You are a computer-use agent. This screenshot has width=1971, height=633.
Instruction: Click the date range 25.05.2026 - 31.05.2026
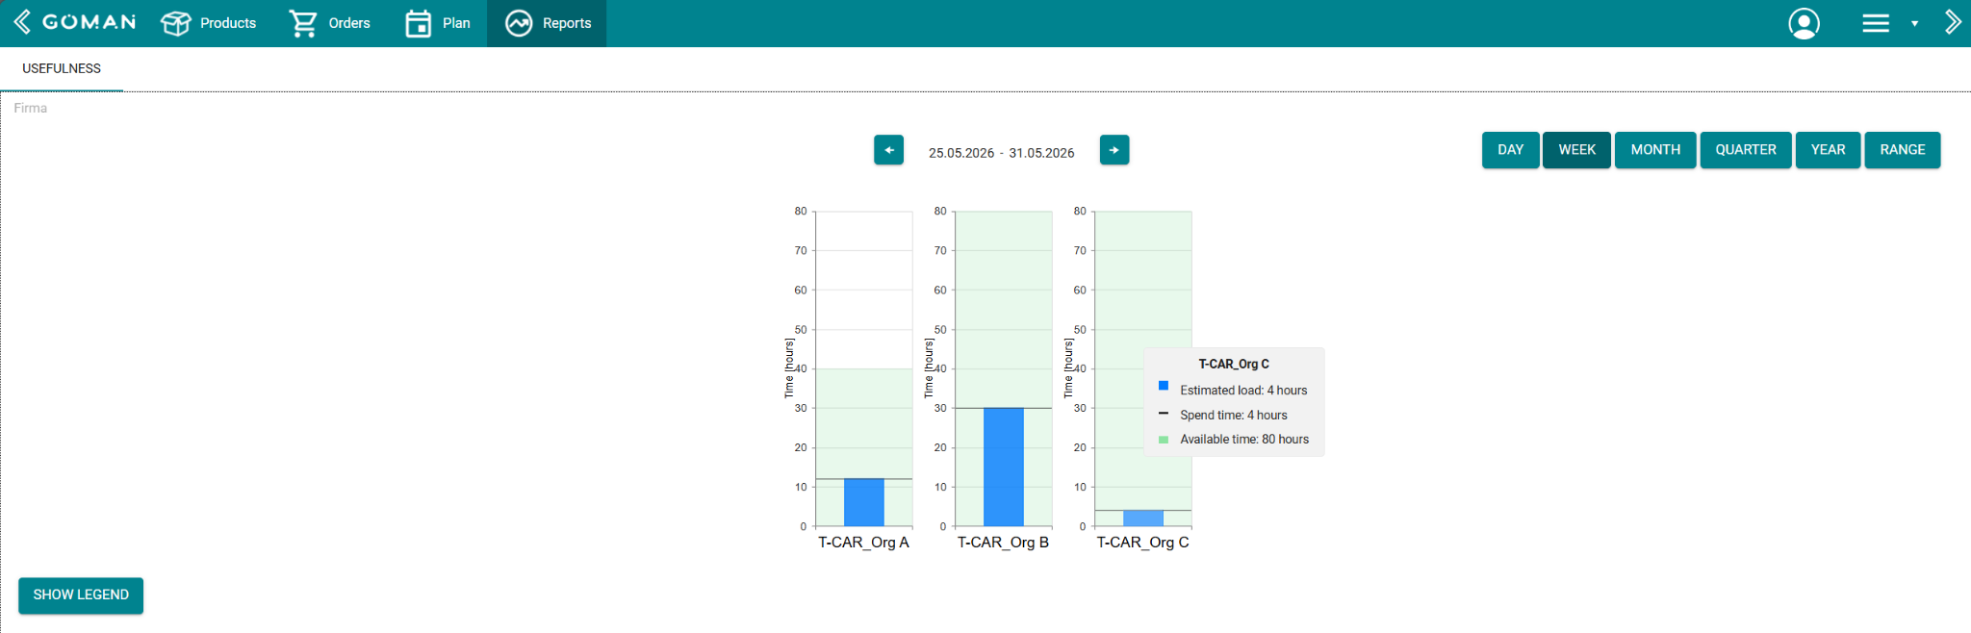1001,153
